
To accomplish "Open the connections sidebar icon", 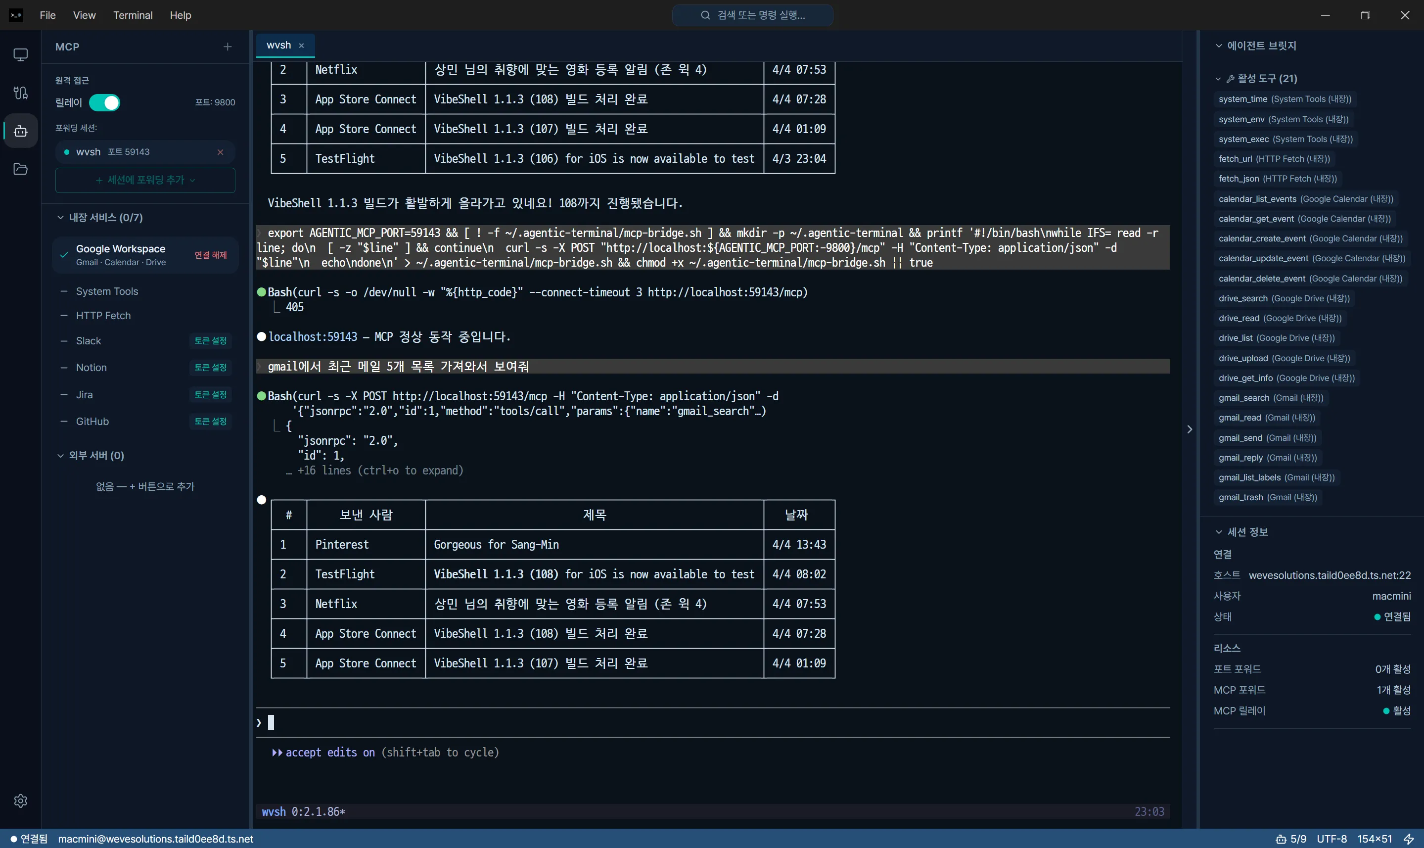I will (x=21, y=93).
